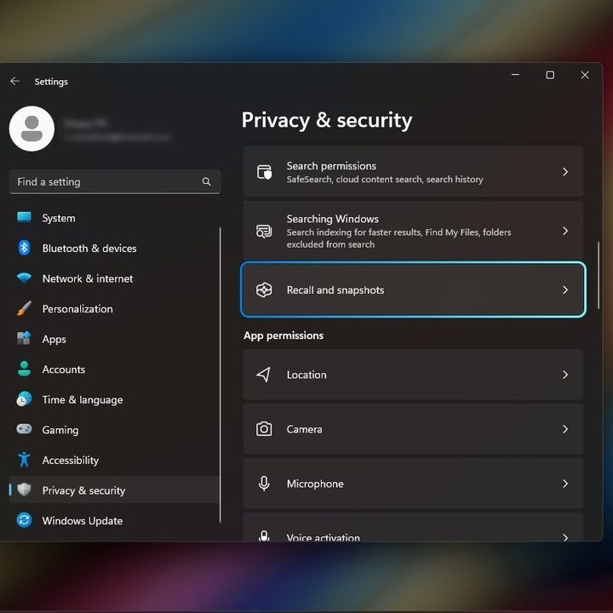Open Search permissions settings
This screenshot has height=613, width=613.
[x=413, y=172]
